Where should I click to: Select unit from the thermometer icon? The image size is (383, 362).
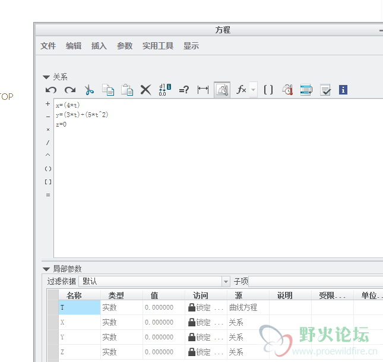point(287,90)
